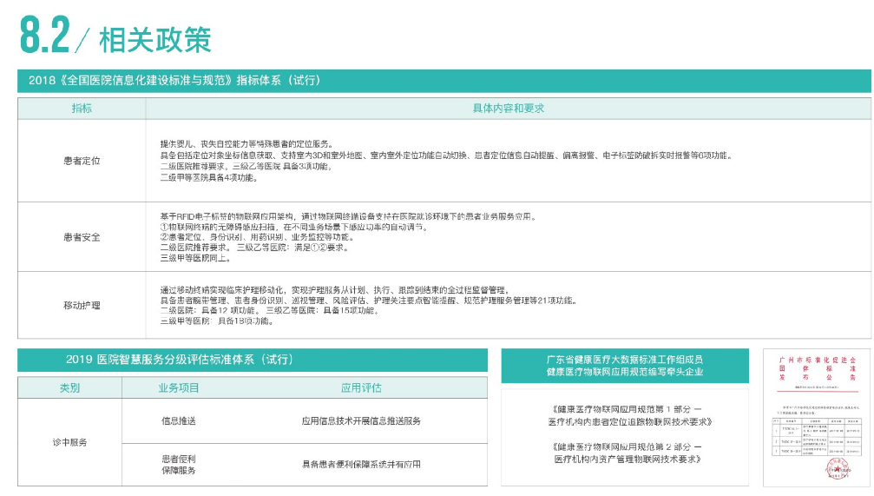Screen dimensions: 874x496
Task: Click the 移动护理 row label
Action: pyautogui.click(x=82, y=305)
